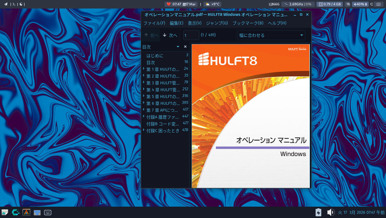
Task: Click the battery charging icon in taskbar
Action: [318, 212]
